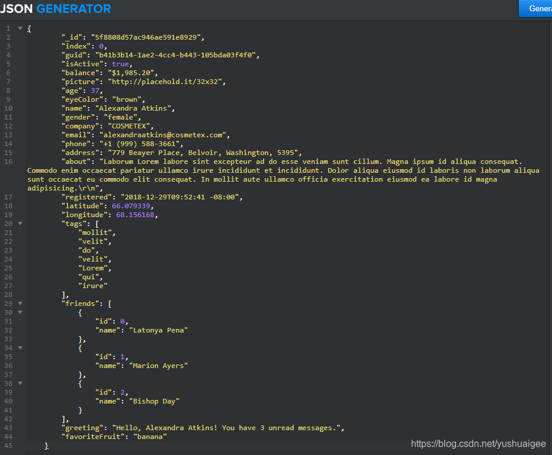Click the friend name "Latonya Pena"
The width and height of the screenshot is (552, 455).
158,330
